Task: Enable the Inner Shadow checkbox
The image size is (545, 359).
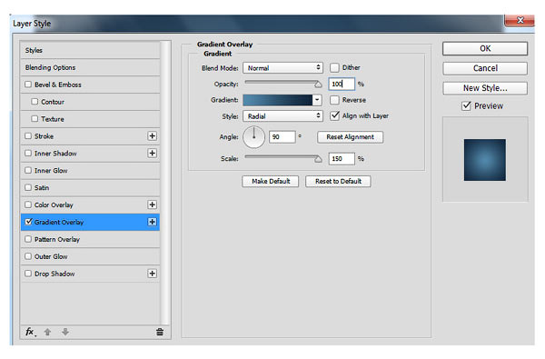Action: (28, 153)
